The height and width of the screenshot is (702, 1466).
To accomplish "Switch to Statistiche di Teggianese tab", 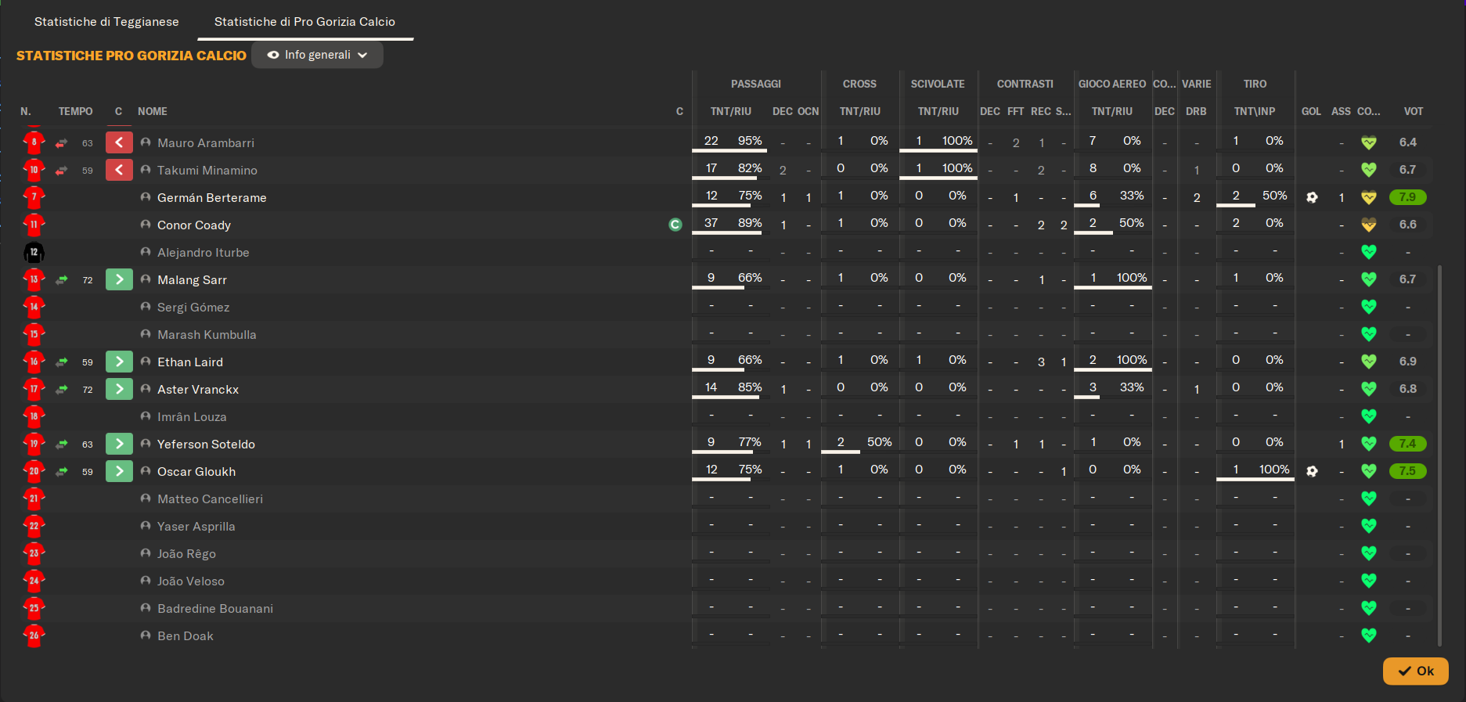I will click(x=106, y=22).
